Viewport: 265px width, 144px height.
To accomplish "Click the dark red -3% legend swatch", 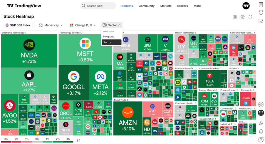I will pyautogui.click(x=6, y=142).
